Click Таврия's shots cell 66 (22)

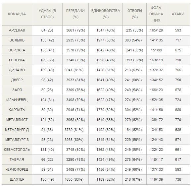(47, 160)
